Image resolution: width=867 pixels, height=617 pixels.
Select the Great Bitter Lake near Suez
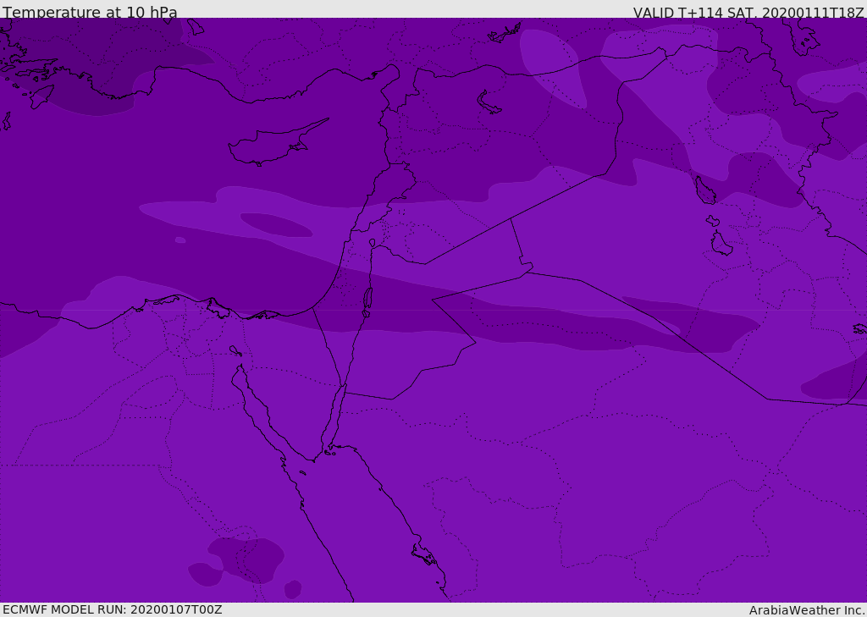click(235, 350)
